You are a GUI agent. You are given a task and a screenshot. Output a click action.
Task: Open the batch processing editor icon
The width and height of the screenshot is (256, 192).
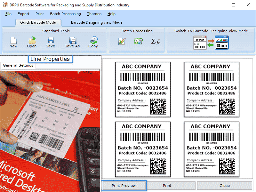pos(122,41)
